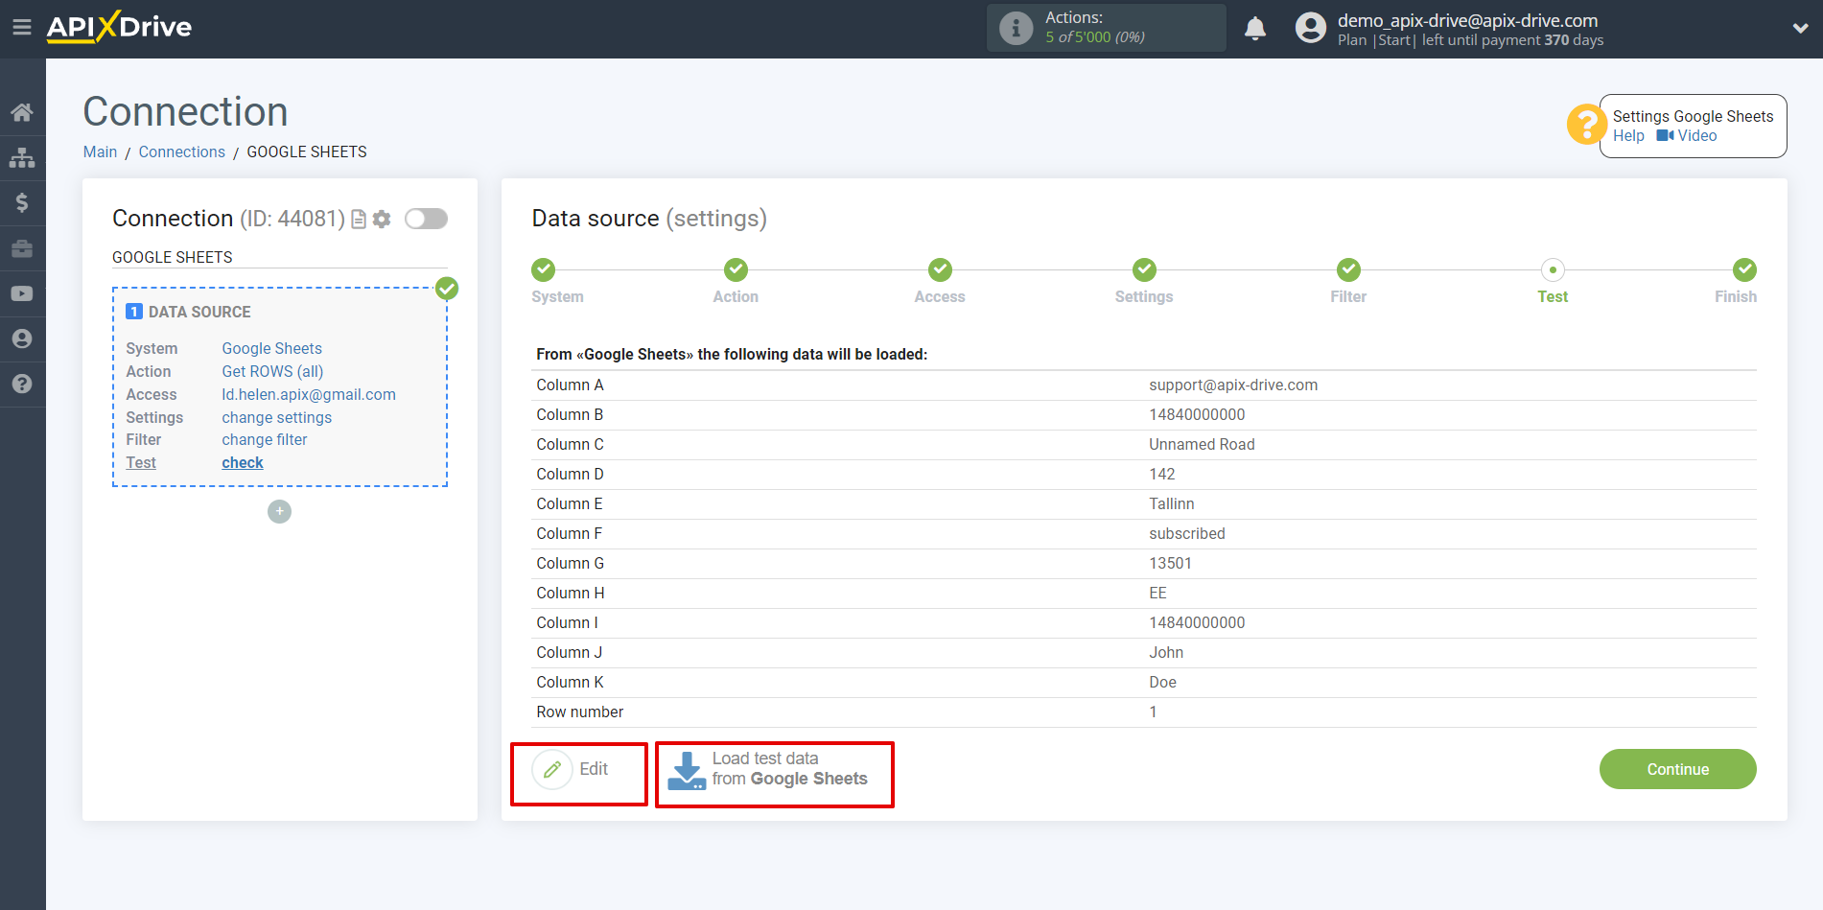Click the Column H value EE
Screen dimensions: 1823x910
point(1157,594)
